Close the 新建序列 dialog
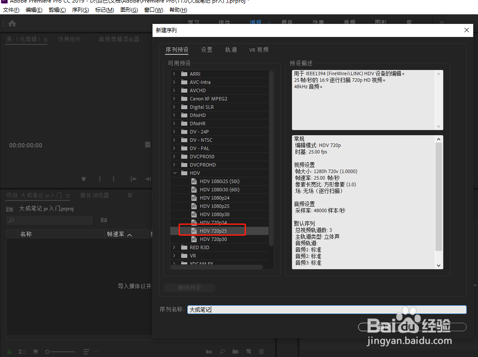The width and height of the screenshot is (478, 357). click(x=466, y=30)
